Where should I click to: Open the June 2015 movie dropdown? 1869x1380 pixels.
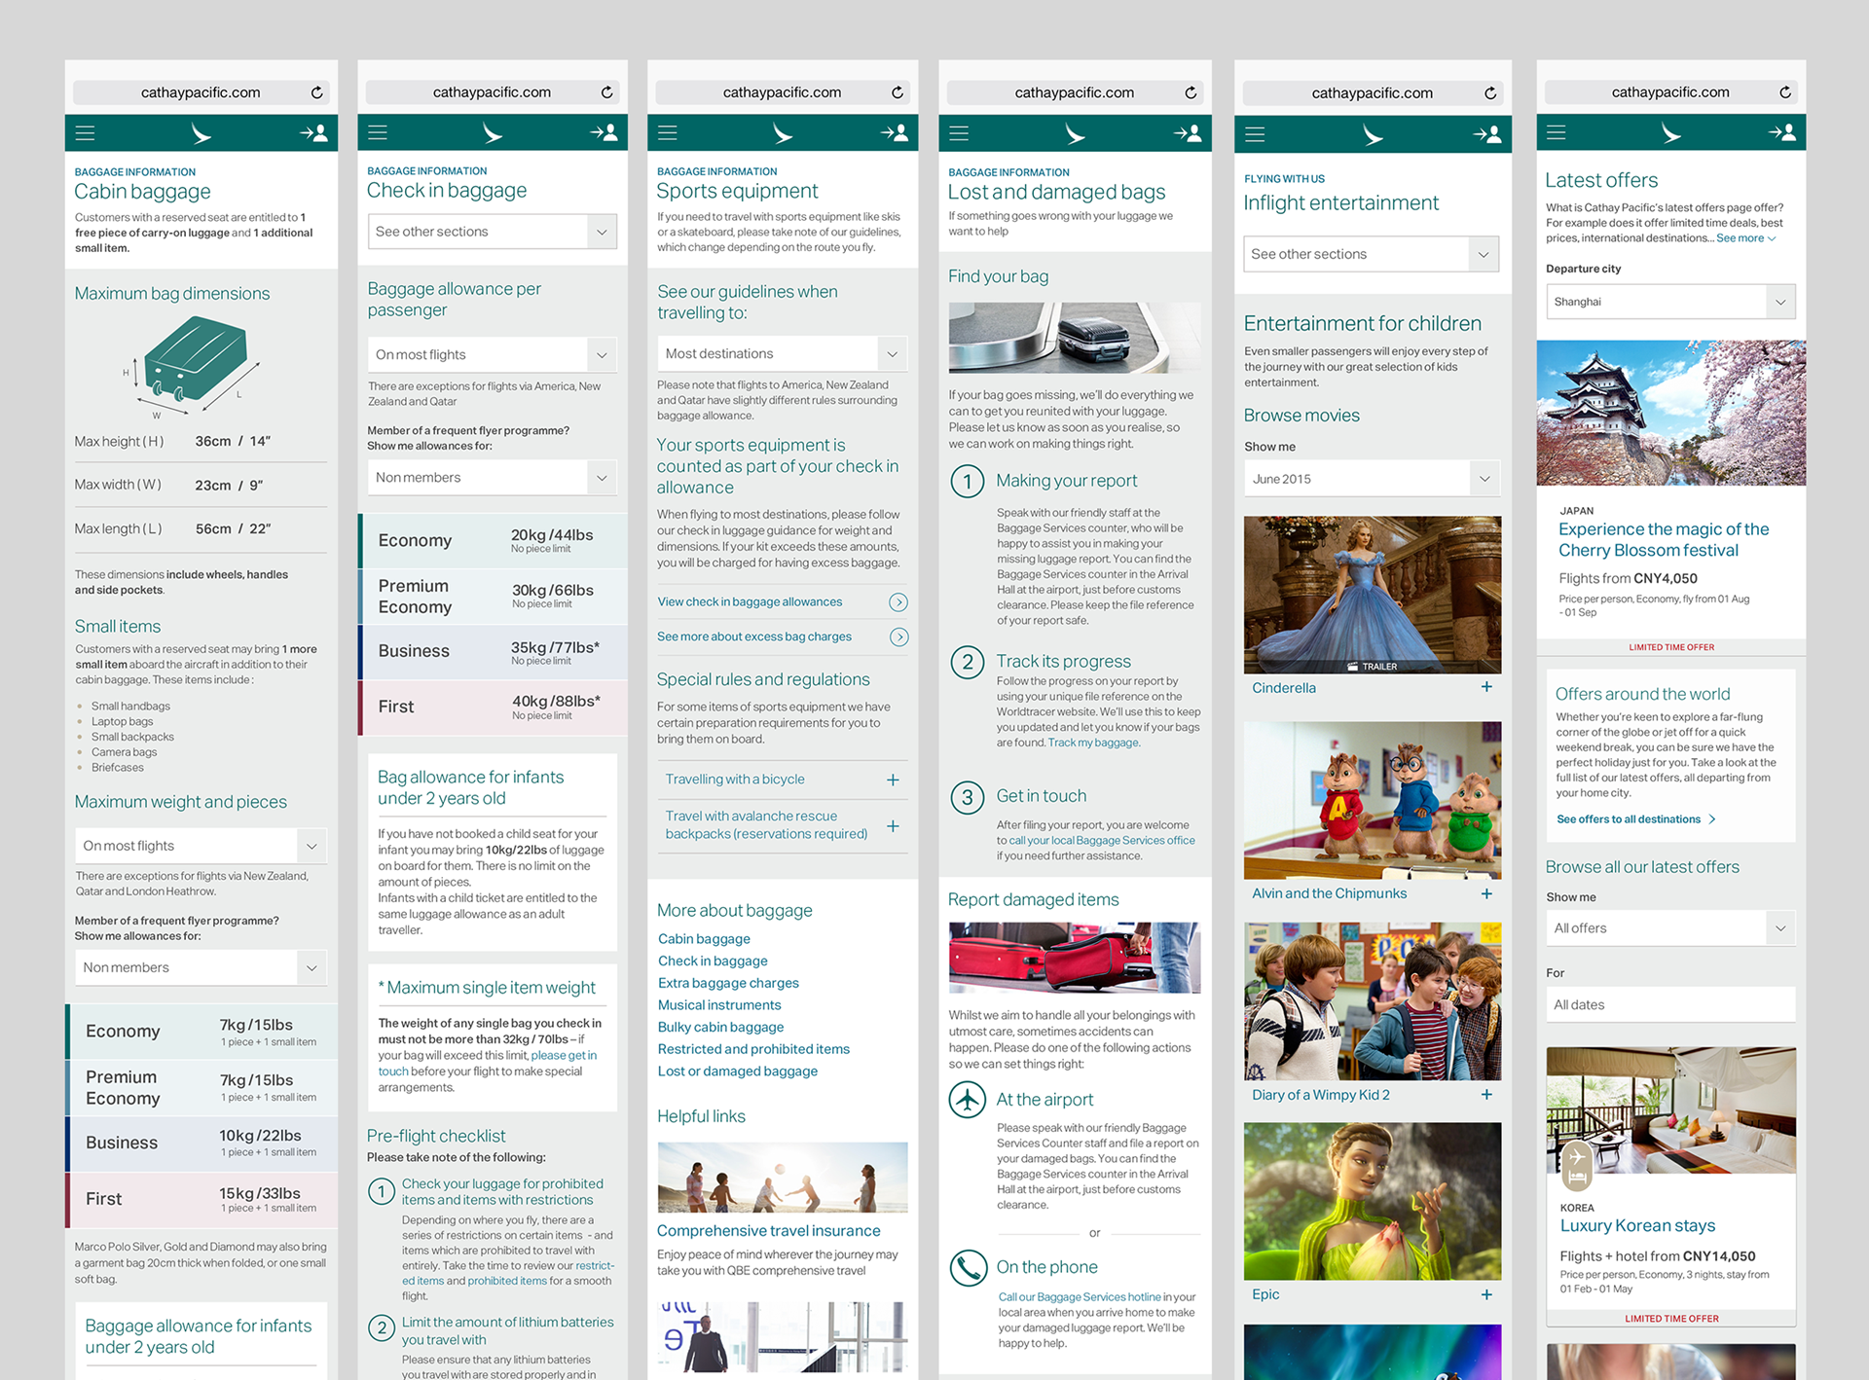click(x=1371, y=479)
